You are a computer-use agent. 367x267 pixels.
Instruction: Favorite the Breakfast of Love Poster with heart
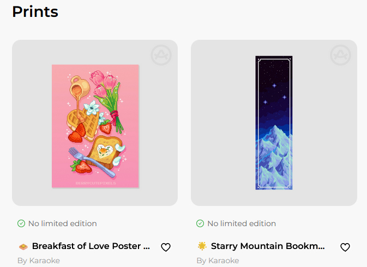click(166, 247)
